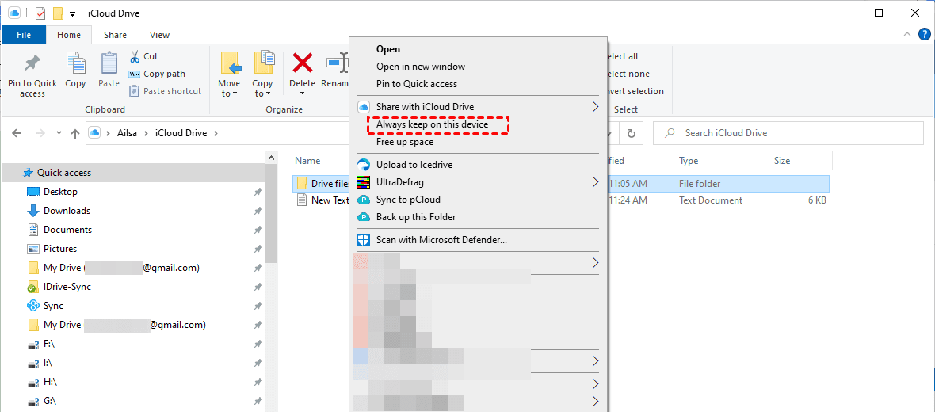Click the Cut scissors icon
The image size is (935, 412).
[x=136, y=56]
